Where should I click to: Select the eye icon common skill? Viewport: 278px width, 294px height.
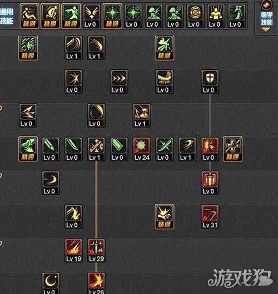tap(195, 16)
